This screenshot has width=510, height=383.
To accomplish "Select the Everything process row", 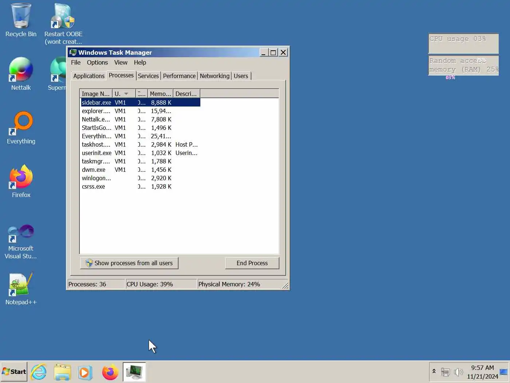I will point(140,136).
